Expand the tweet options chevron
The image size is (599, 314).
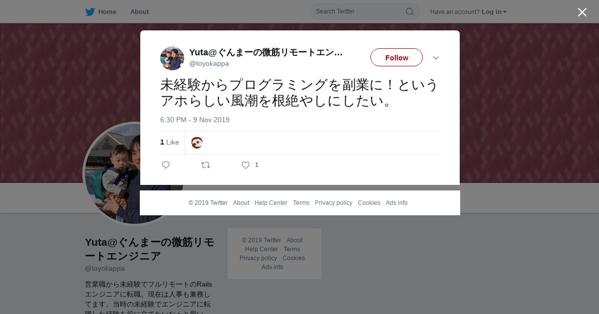[436, 58]
